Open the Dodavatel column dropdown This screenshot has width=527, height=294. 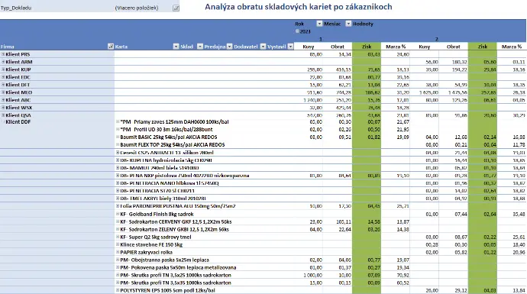click(263, 47)
